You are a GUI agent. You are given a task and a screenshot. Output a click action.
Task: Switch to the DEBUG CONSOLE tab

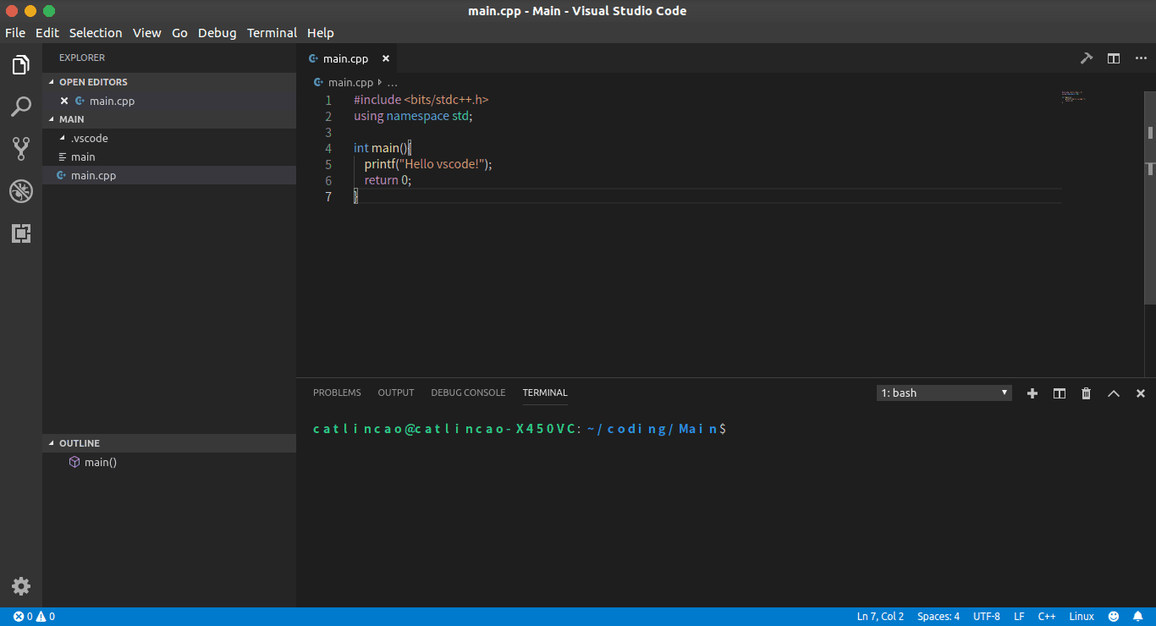point(468,393)
